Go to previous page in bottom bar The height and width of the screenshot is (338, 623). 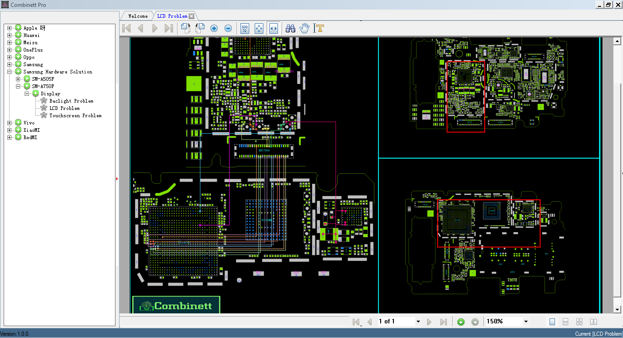pyautogui.click(x=369, y=322)
